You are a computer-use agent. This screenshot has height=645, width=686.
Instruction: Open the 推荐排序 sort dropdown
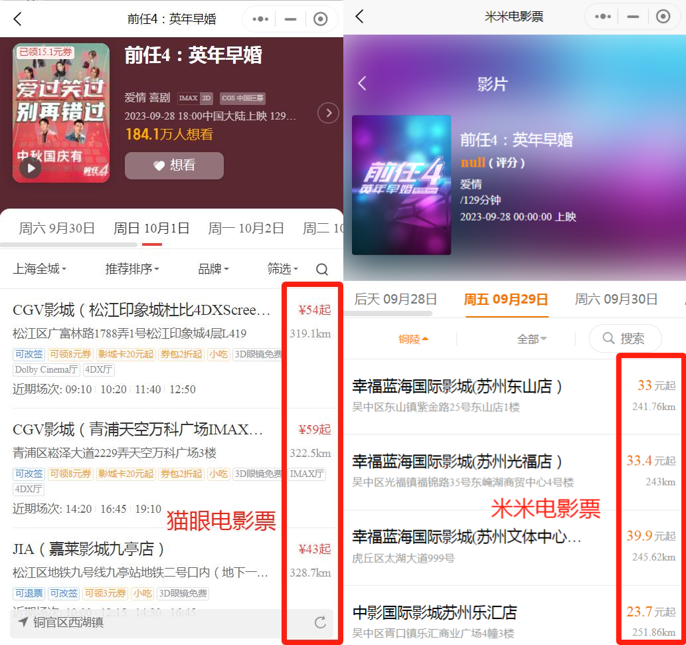click(132, 268)
